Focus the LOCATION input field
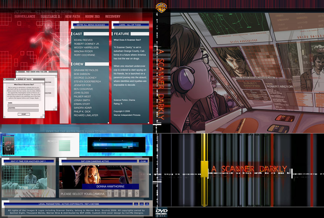The image size is (324, 218). pos(23,110)
